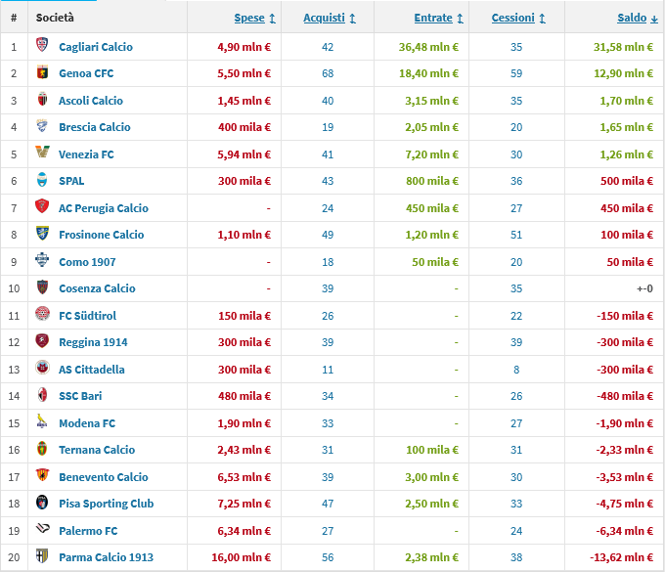Open the Ascoli Calcio club crest

[42, 99]
